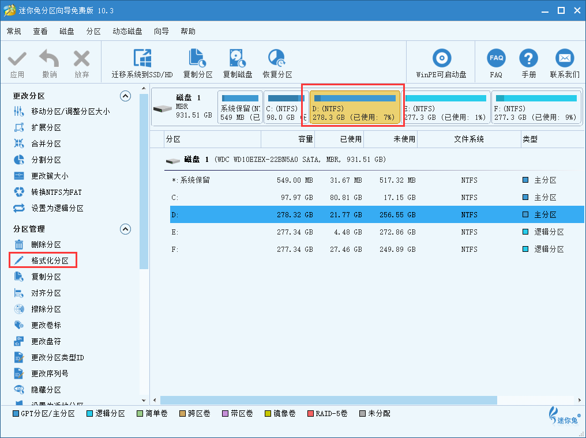The height and width of the screenshot is (438, 586).
Task: Open the FAQ toolbar icon
Action: click(x=496, y=63)
